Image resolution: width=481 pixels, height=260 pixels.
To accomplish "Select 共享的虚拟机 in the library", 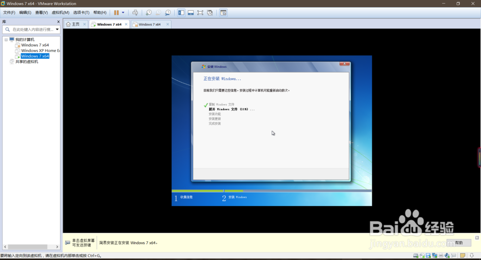I will [26, 62].
